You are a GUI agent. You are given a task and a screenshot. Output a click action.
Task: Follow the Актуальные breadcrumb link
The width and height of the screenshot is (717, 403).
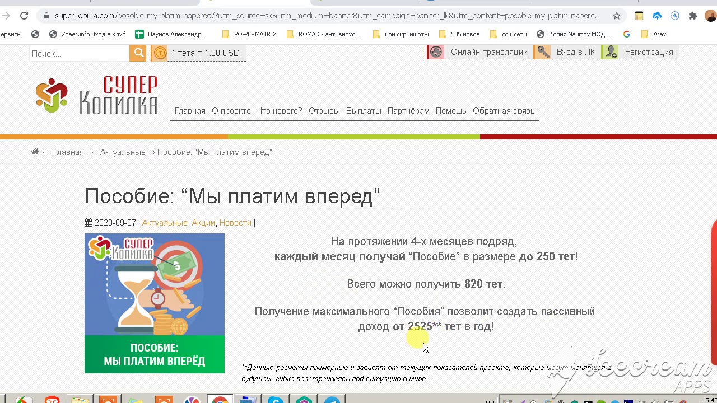(x=123, y=152)
